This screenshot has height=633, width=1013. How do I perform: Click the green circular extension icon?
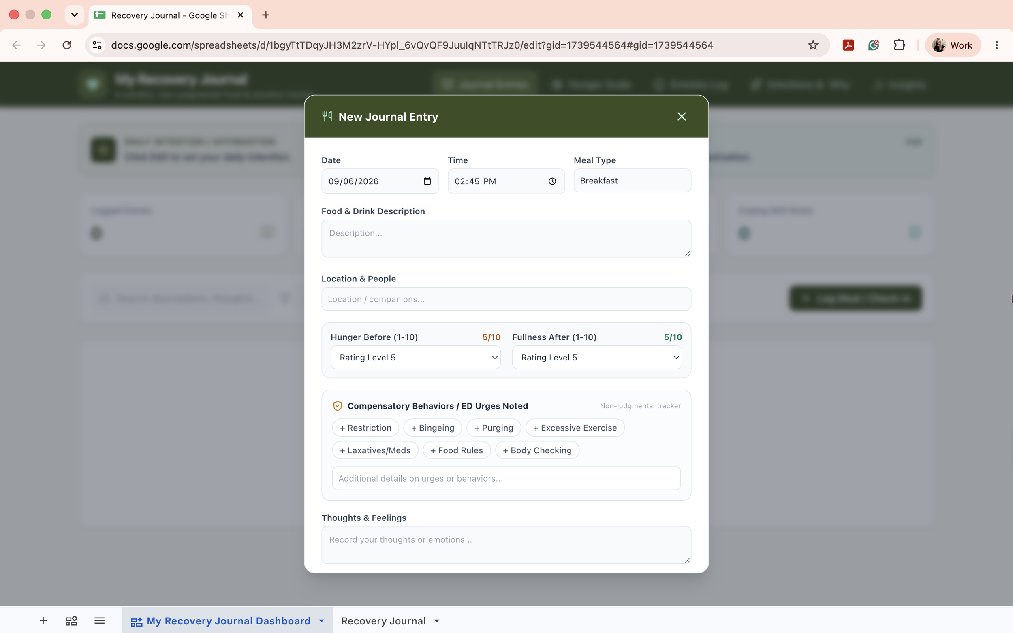click(x=874, y=45)
